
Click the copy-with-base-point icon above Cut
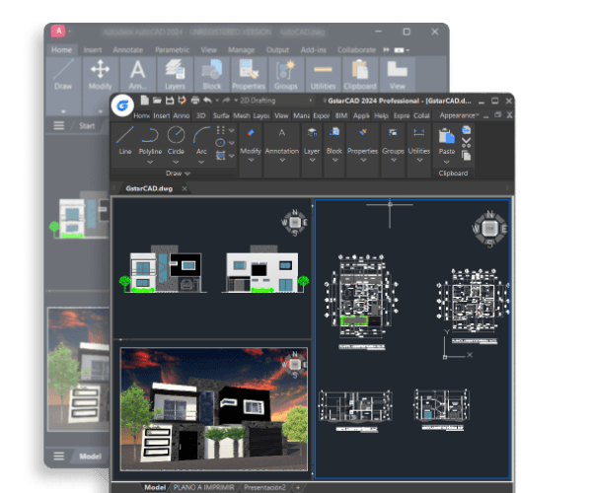click(x=467, y=130)
